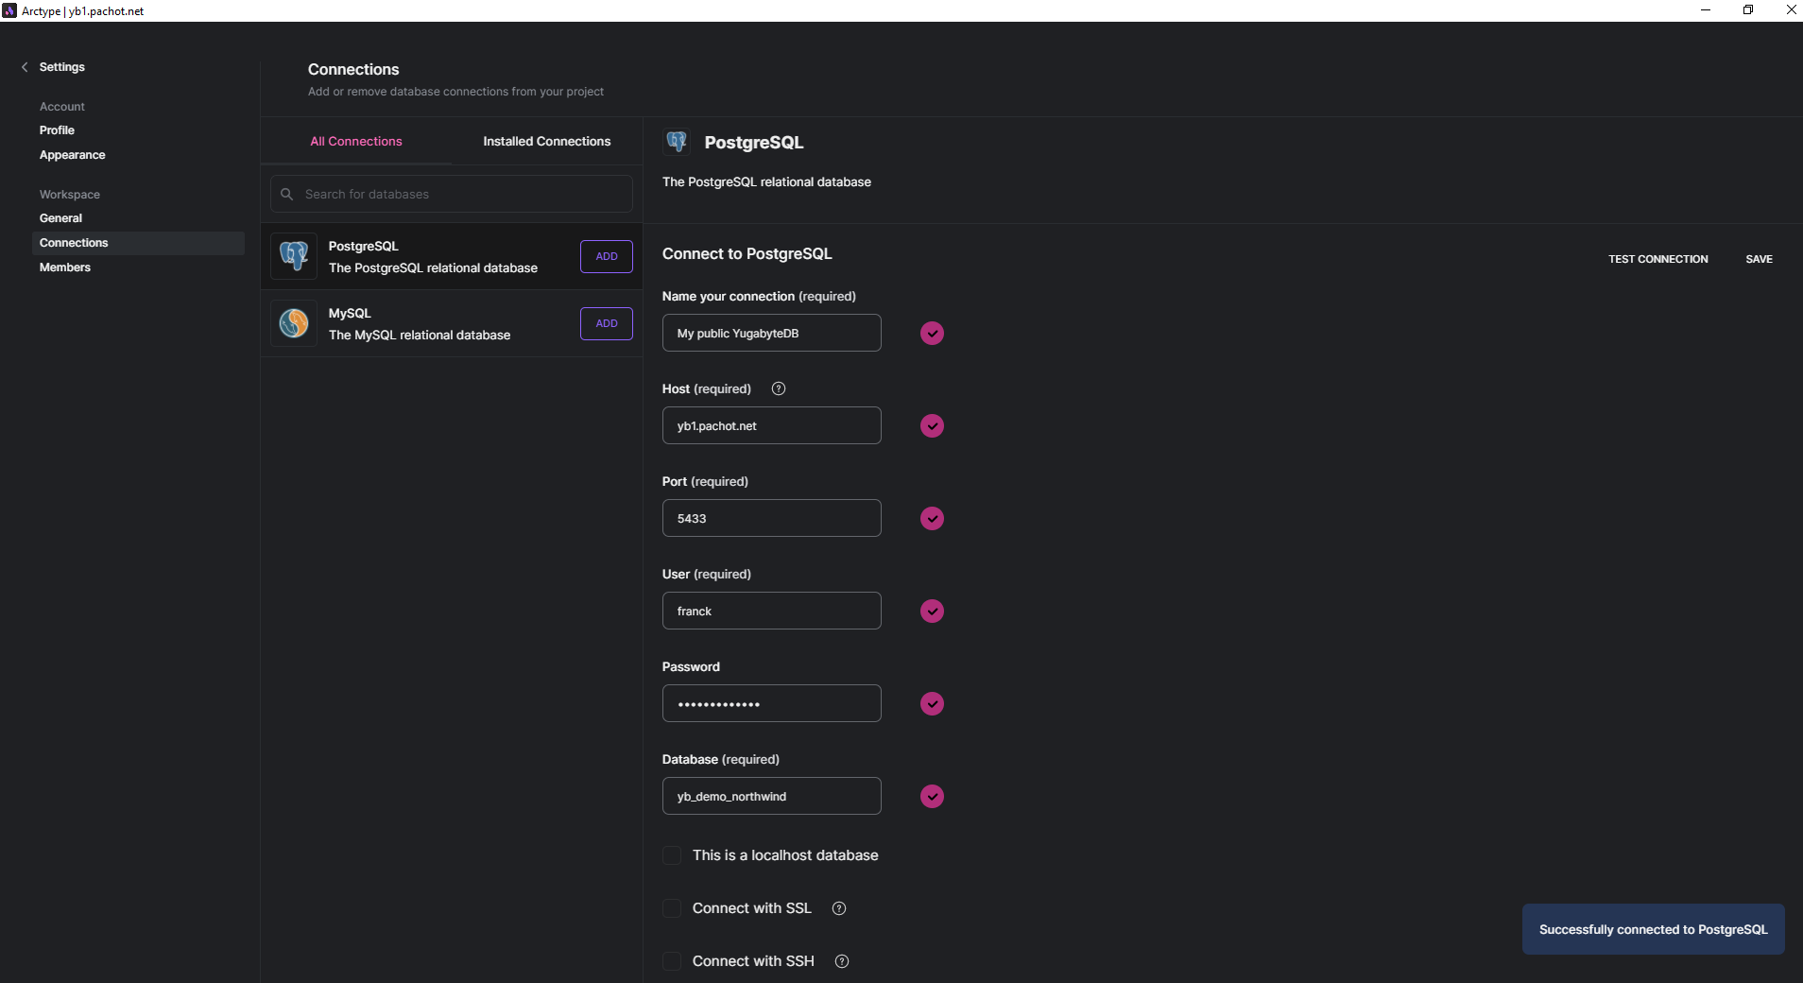Click the Port input field showing 5433
The height and width of the screenshot is (983, 1803).
click(x=771, y=518)
